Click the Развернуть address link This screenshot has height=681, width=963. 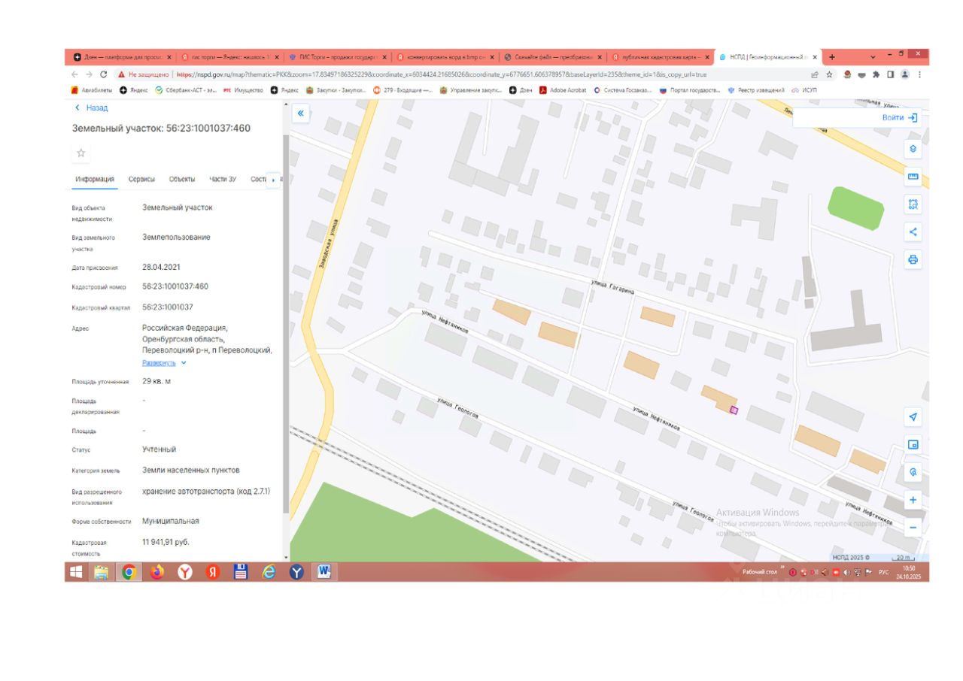pos(159,363)
